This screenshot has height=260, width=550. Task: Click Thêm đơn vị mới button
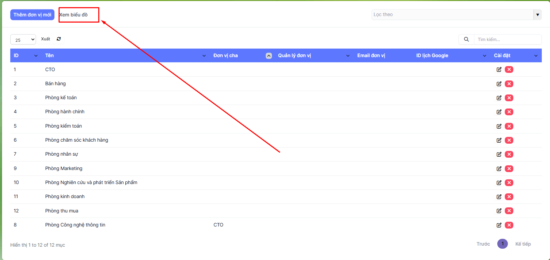[32, 15]
